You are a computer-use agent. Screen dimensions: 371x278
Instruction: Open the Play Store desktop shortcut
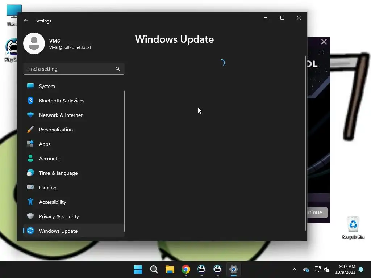point(11,50)
